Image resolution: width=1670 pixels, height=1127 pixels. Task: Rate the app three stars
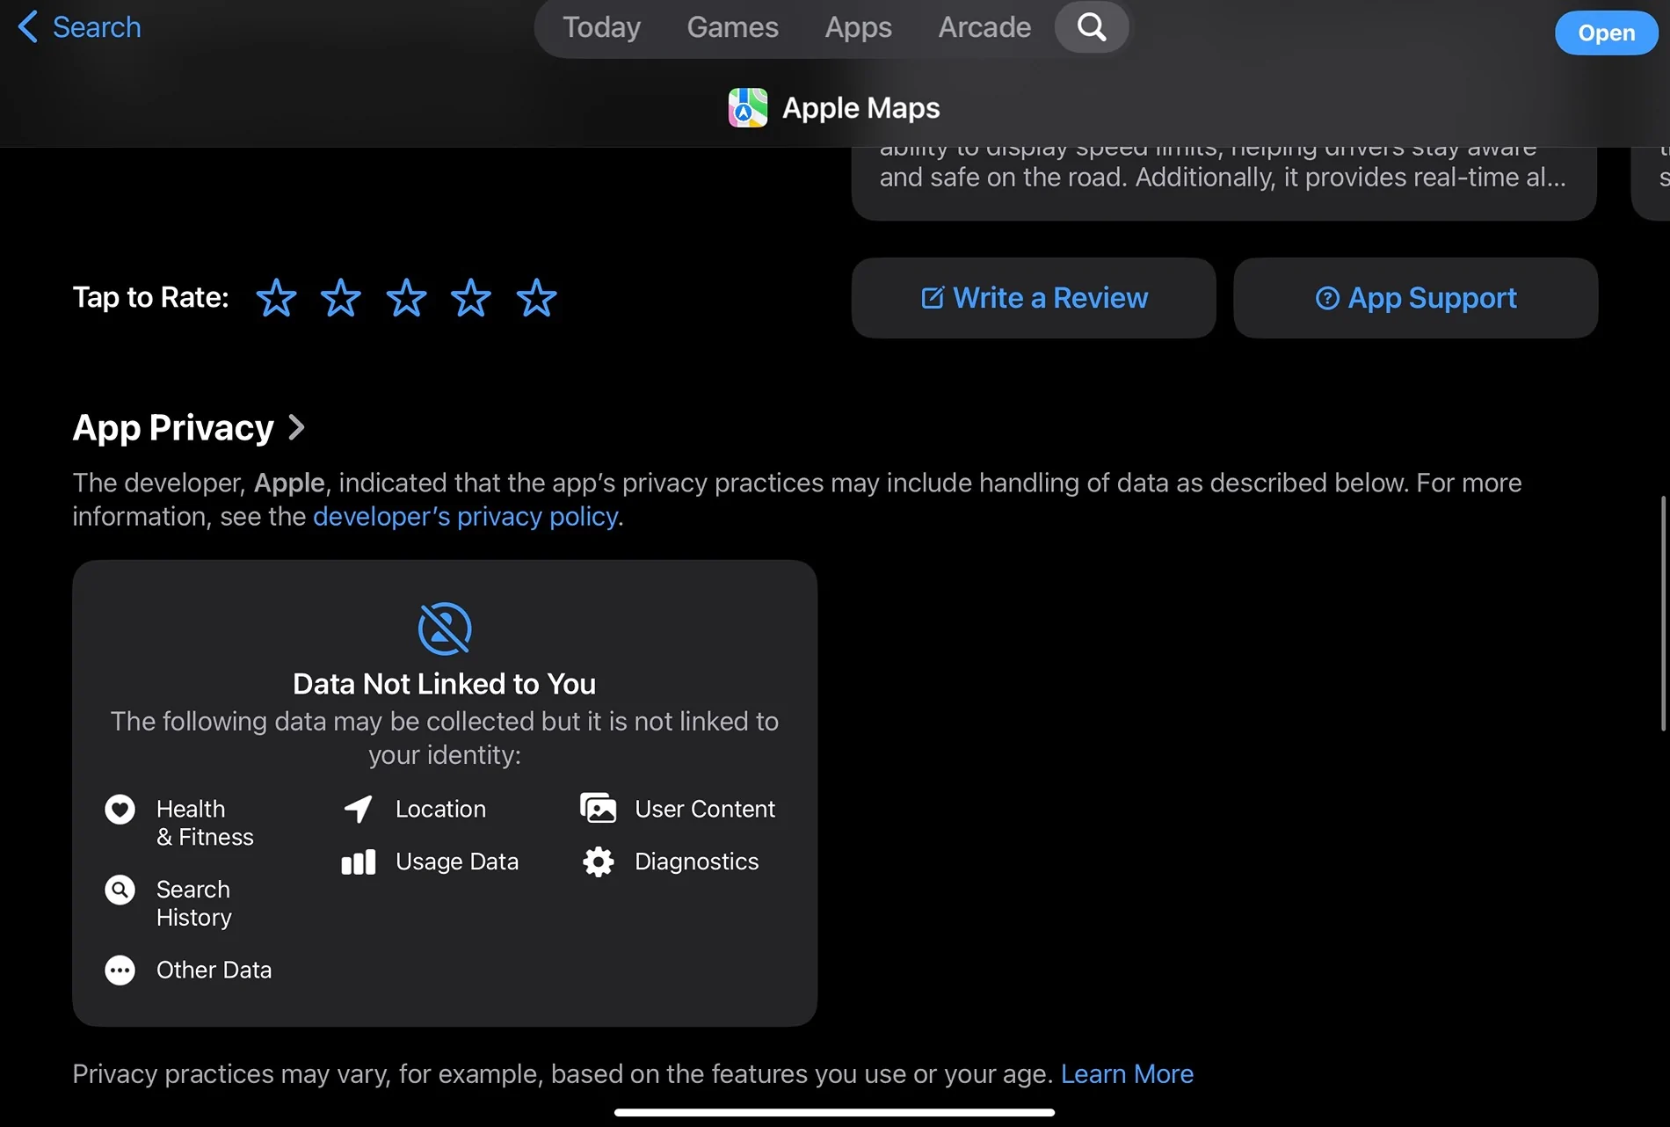pos(406,298)
